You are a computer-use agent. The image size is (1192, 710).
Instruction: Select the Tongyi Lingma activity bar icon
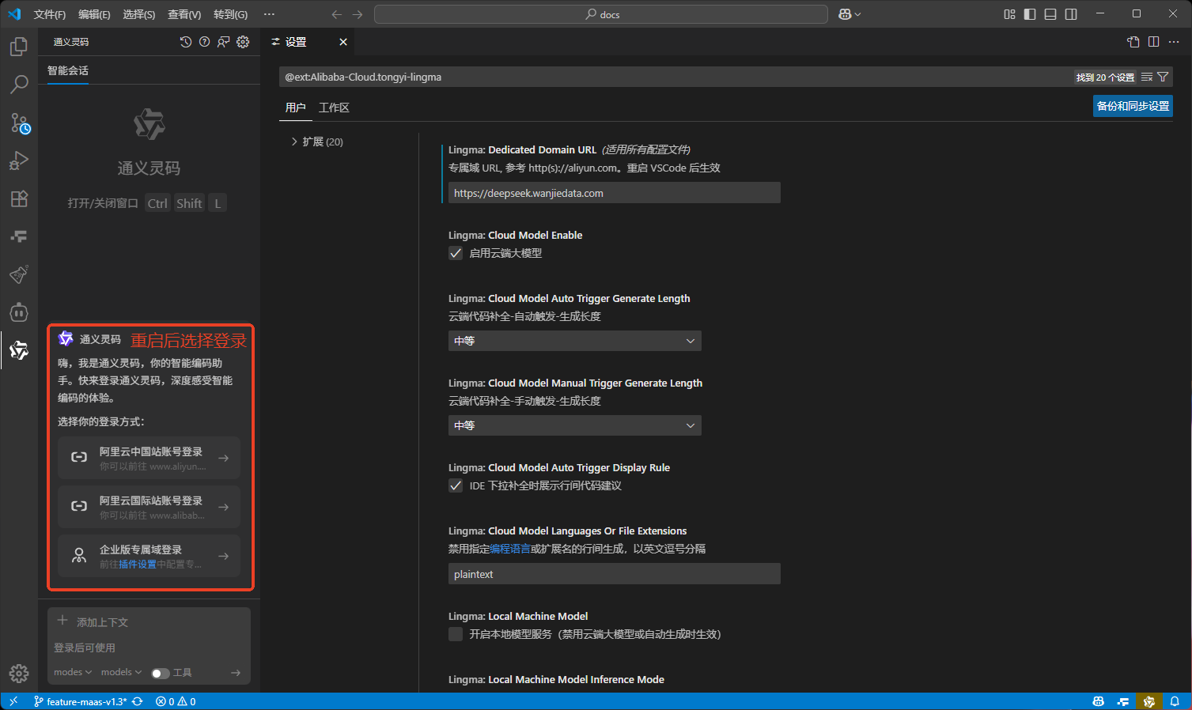pos(19,350)
